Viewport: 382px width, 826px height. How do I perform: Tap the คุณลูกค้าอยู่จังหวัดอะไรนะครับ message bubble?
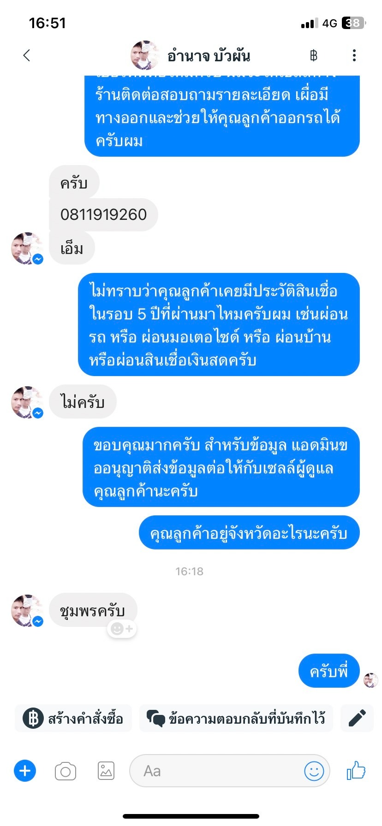click(x=249, y=533)
